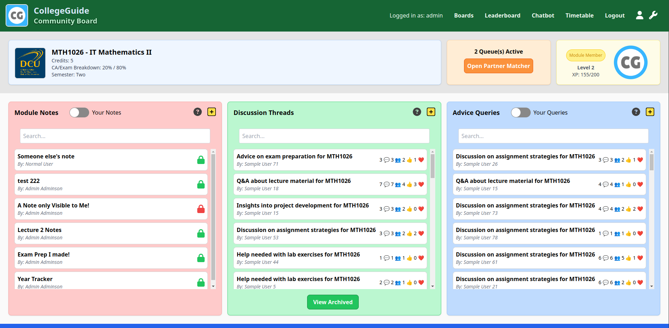The image size is (669, 328).
Task: Open the Boards menu item
Action: coord(464,15)
